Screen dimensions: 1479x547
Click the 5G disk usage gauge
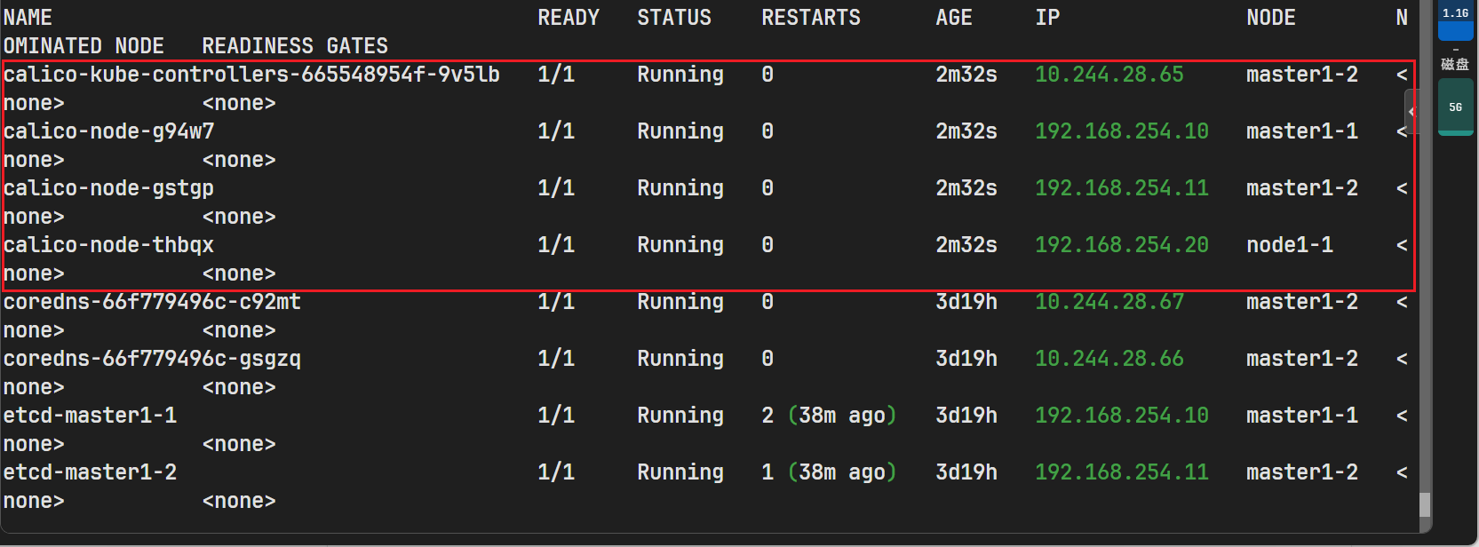coord(1455,107)
